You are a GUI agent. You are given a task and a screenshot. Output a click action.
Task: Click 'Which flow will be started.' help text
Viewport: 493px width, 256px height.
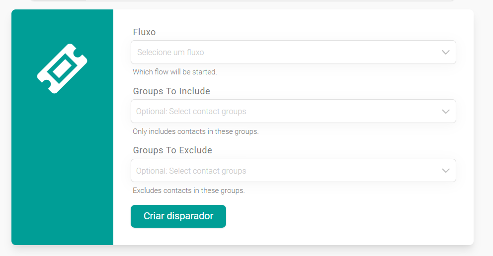point(175,72)
